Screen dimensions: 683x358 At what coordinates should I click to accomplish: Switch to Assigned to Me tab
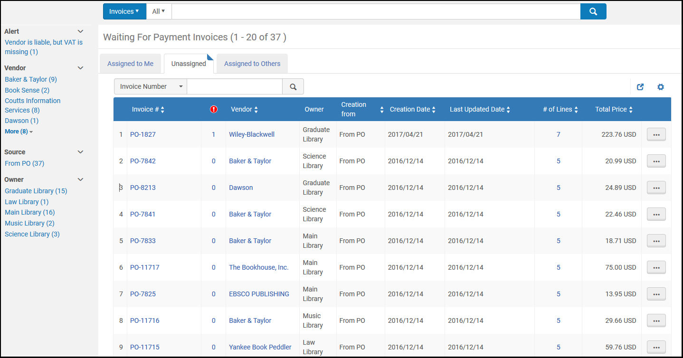130,64
